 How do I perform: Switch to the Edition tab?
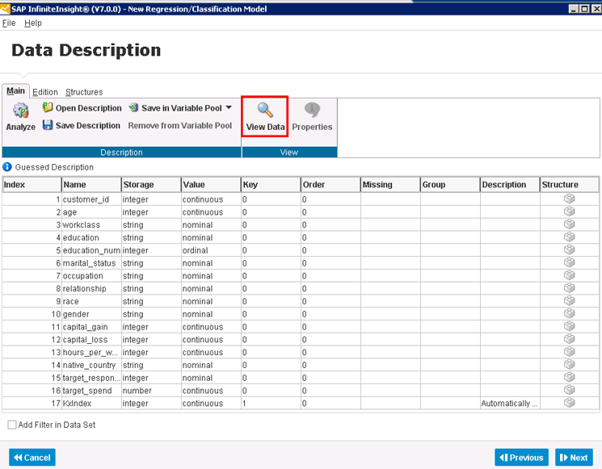tap(45, 92)
